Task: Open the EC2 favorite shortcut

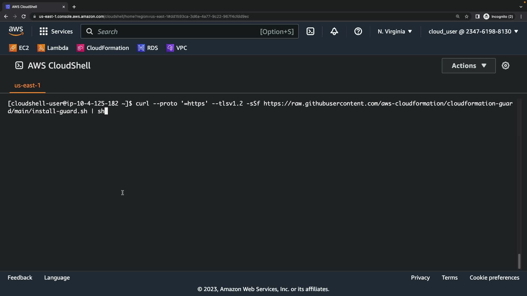Action: pyautogui.click(x=19, y=48)
